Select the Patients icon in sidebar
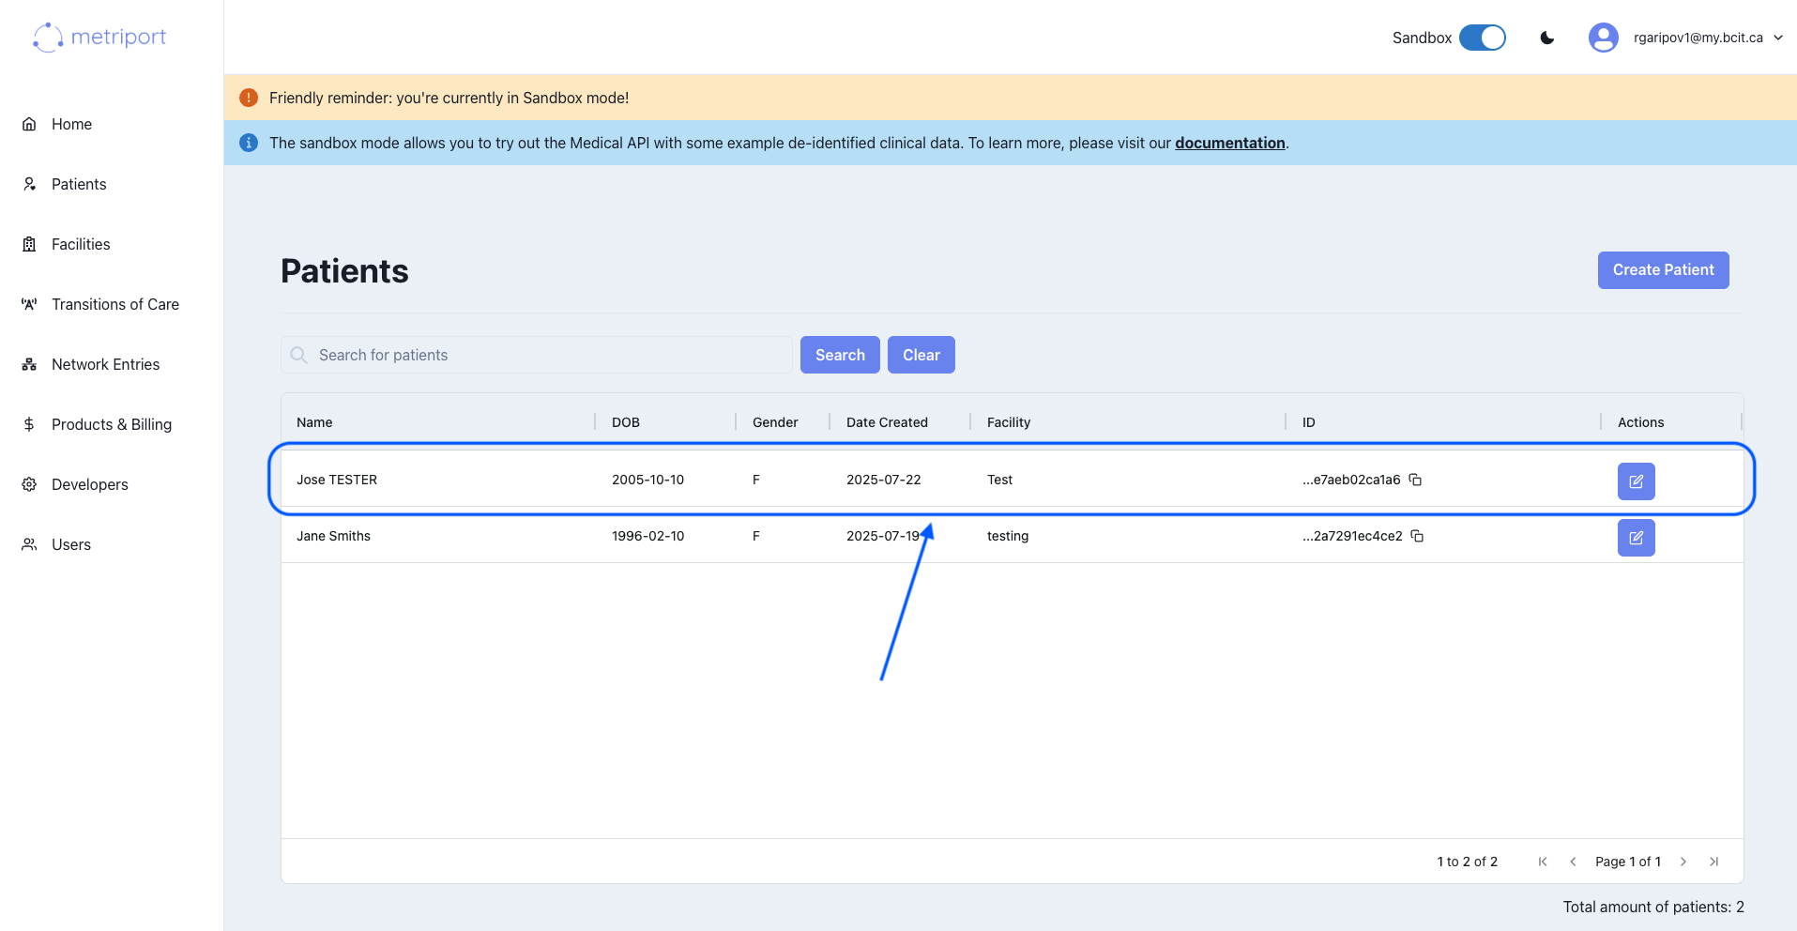 tap(29, 183)
